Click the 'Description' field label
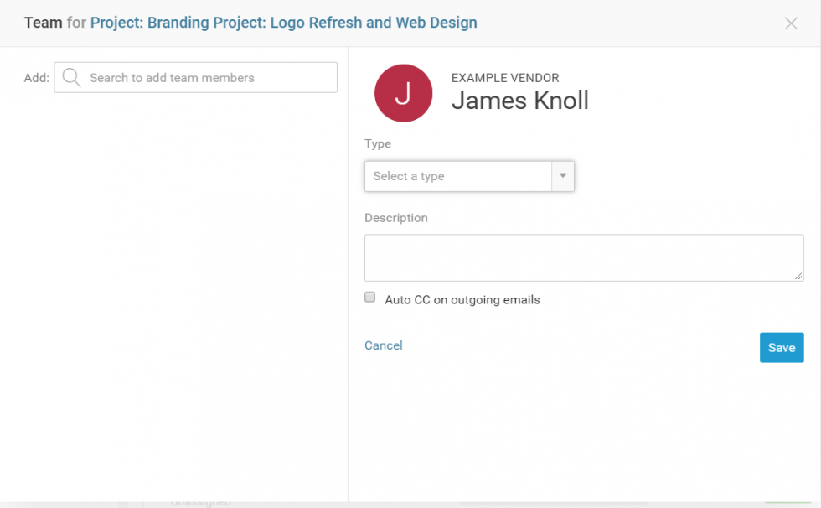Screen dimensions: 821x508 tap(395, 218)
